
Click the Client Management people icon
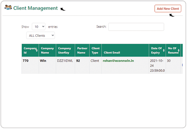click(x=8, y=7)
